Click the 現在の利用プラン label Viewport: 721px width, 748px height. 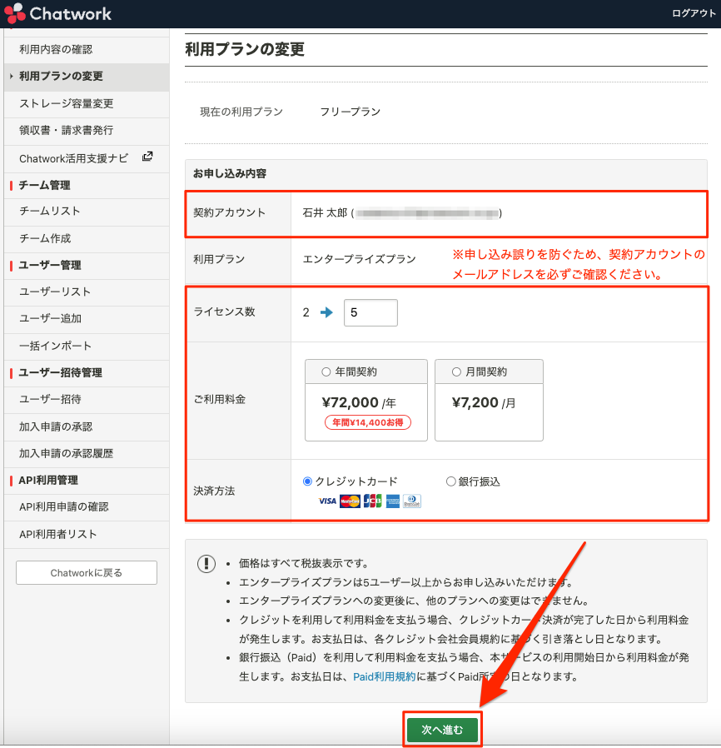[241, 112]
